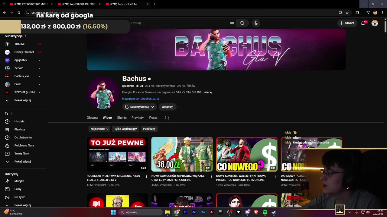The image size is (387, 217).
Task: Open Photoshop from taskbar
Action: (203, 212)
